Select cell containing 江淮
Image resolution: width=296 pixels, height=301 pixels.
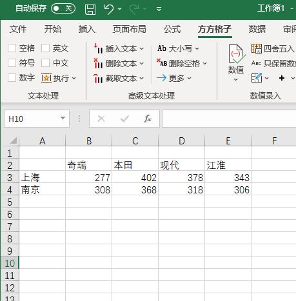point(228,165)
